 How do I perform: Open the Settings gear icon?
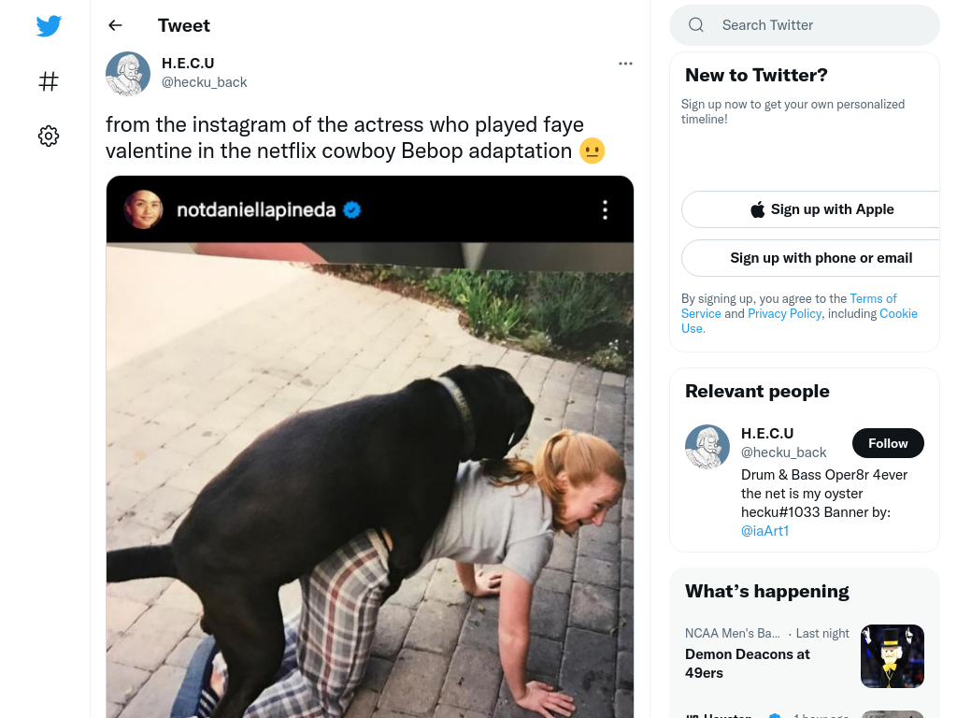coord(49,136)
